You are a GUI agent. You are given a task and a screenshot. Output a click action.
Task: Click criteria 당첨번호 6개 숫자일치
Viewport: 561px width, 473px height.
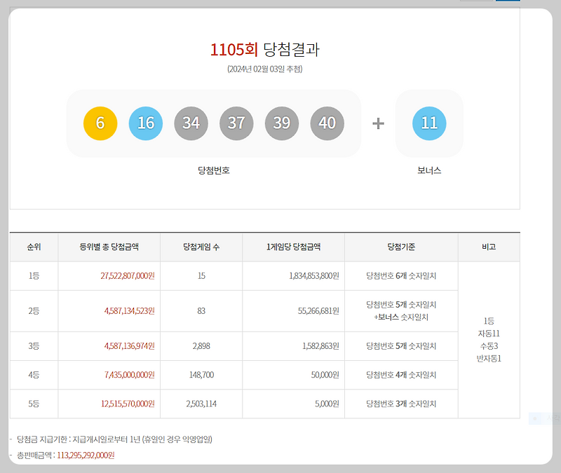tap(401, 276)
